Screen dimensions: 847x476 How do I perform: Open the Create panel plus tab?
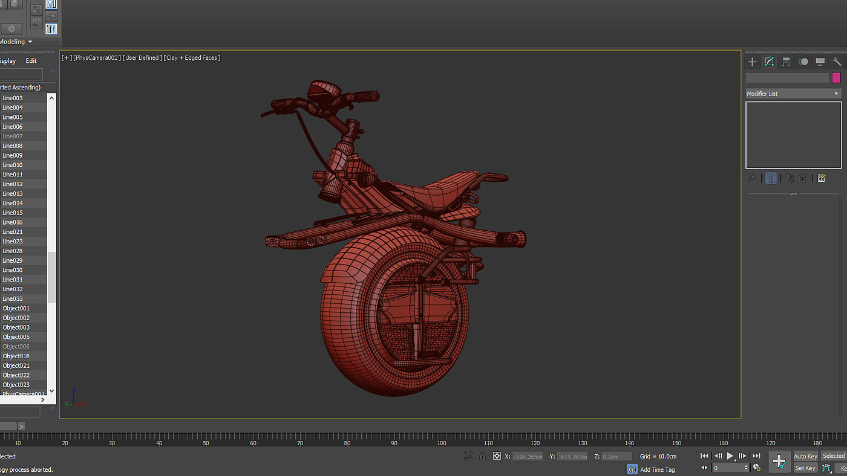[x=752, y=62]
